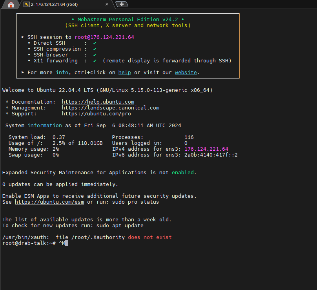Viewport: 317px width, 290px height.
Task: Click 'sudo pro status' command text
Action: pos(135,202)
